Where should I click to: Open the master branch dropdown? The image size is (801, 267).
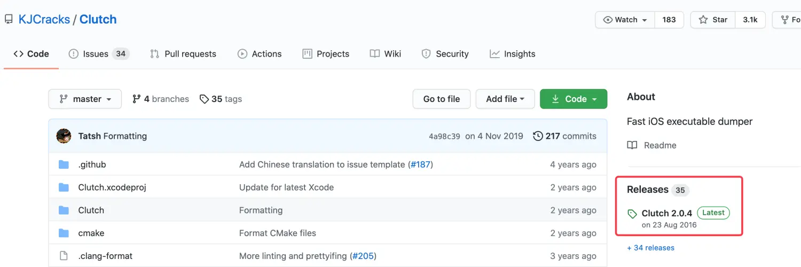(85, 99)
